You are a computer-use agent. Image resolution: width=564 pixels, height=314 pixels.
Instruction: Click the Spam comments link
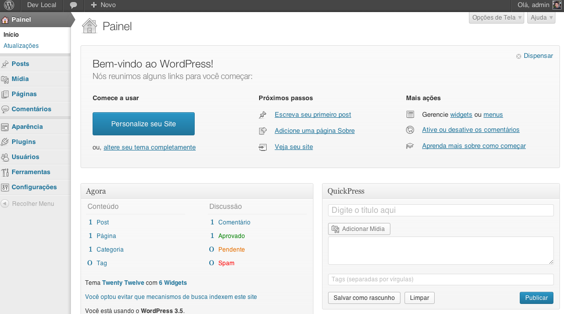[226, 263]
